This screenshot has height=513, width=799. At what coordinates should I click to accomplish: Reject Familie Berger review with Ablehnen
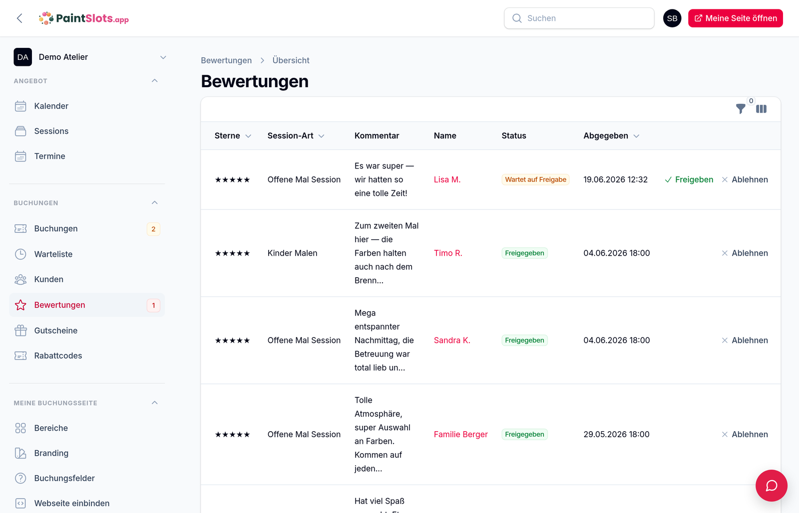[745, 435]
